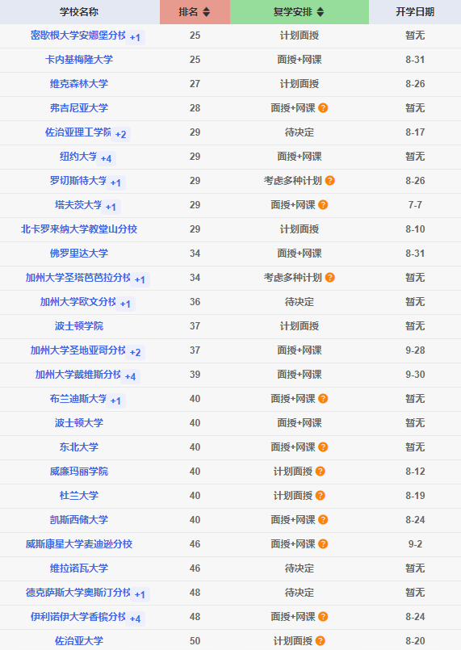Click the orange question icon for 布兰迪斯大学

(x=323, y=398)
